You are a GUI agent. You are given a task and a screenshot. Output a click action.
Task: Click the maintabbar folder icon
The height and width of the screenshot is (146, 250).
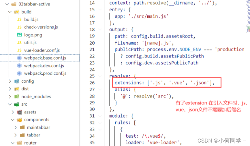click(x=22, y=127)
